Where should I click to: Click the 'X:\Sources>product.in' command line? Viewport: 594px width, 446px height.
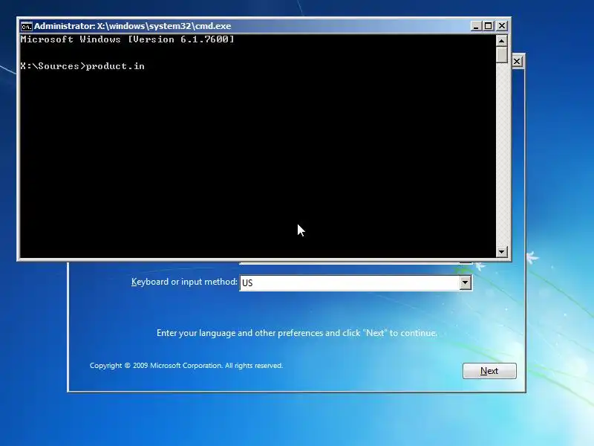[x=82, y=66]
